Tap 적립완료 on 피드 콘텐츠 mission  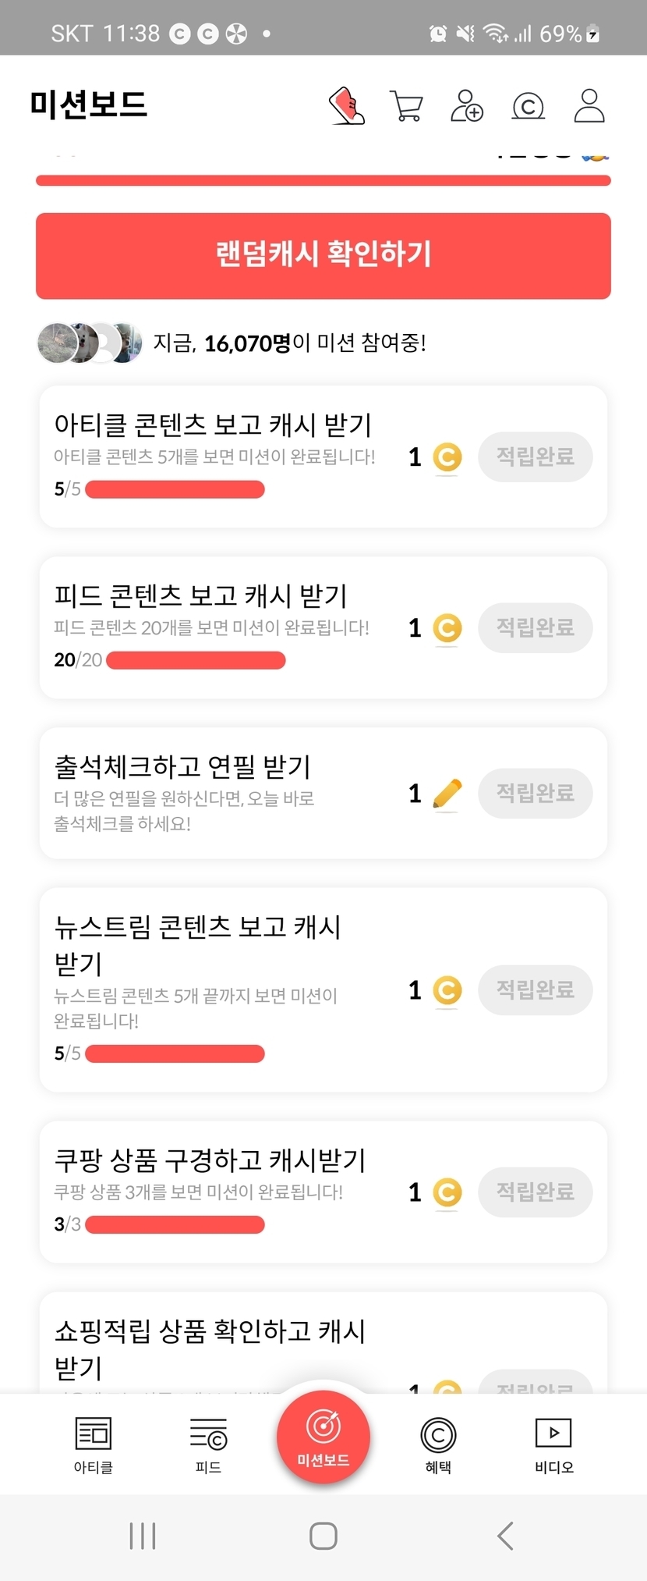536,627
